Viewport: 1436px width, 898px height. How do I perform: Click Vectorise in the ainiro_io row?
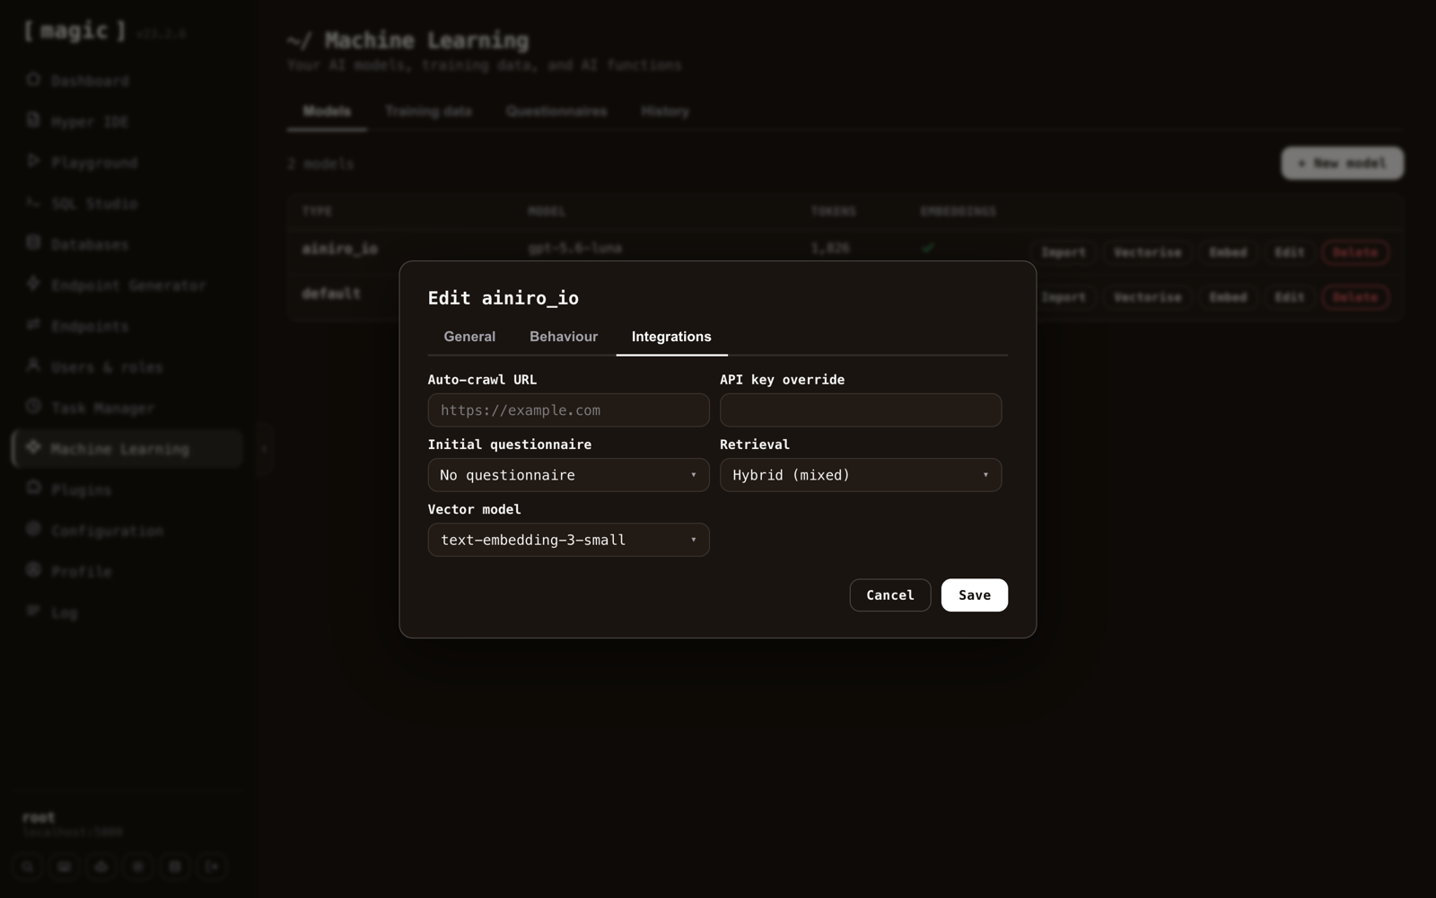[x=1148, y=252]
